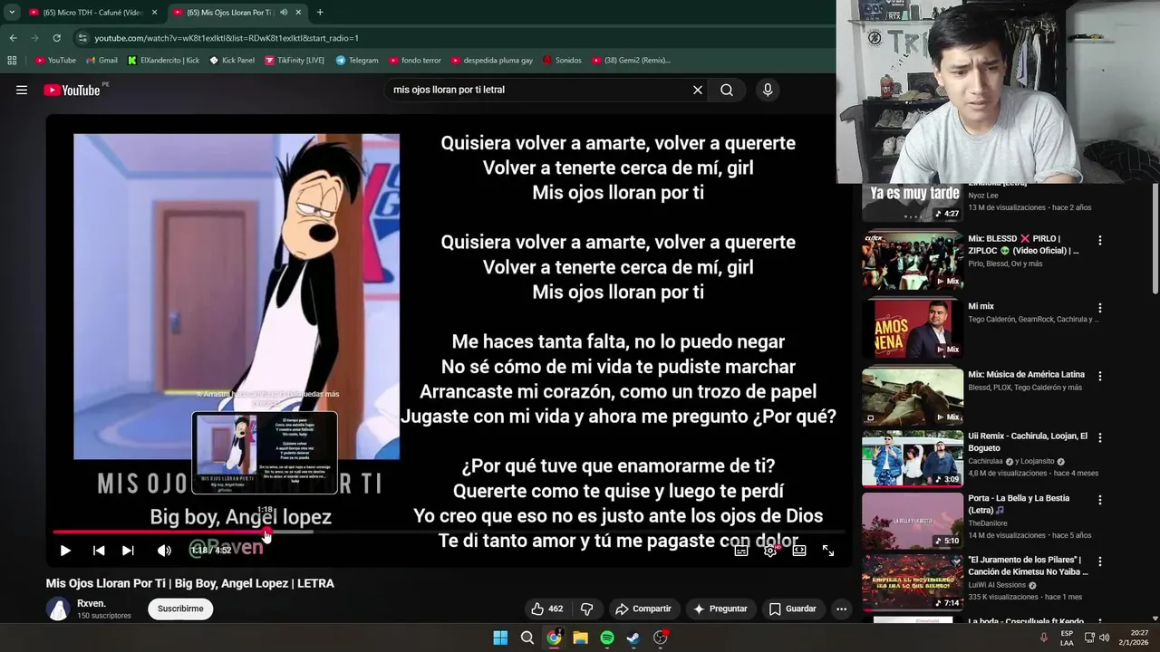
Task: Open Rxven. channel avatar
Action: tap(58, 609)
